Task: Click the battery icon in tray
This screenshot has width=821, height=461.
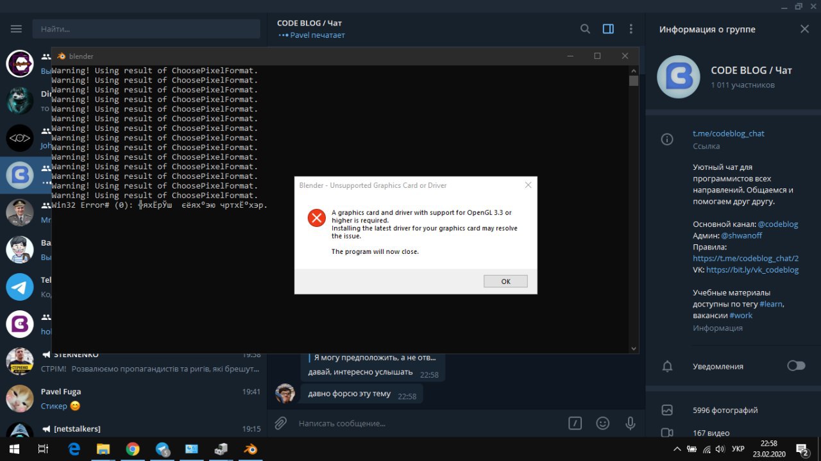Action: pyautogui.click(x=692, y=449)
